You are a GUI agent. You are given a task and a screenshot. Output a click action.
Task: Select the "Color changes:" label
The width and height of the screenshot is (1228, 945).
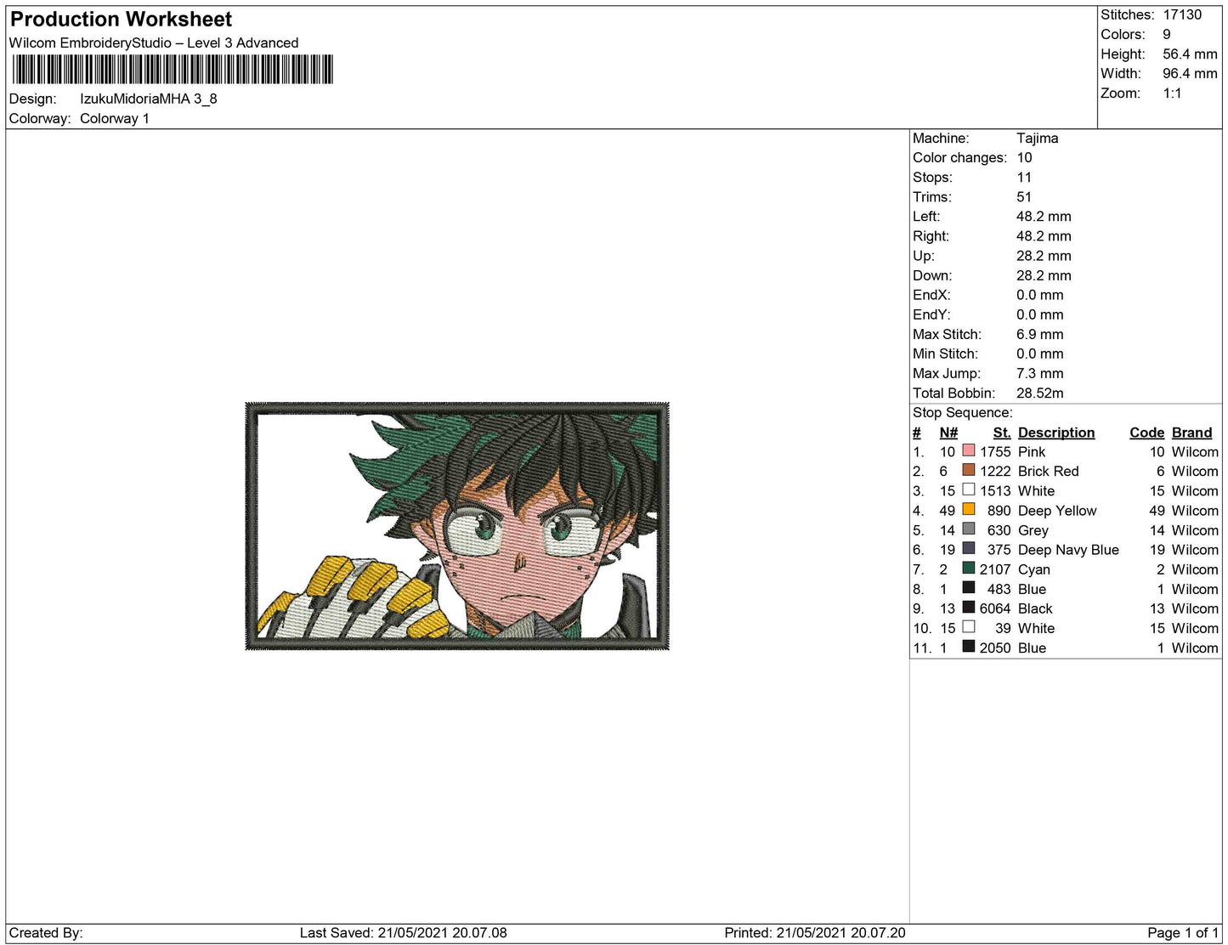pyautogui.click(x=959, y=157)
